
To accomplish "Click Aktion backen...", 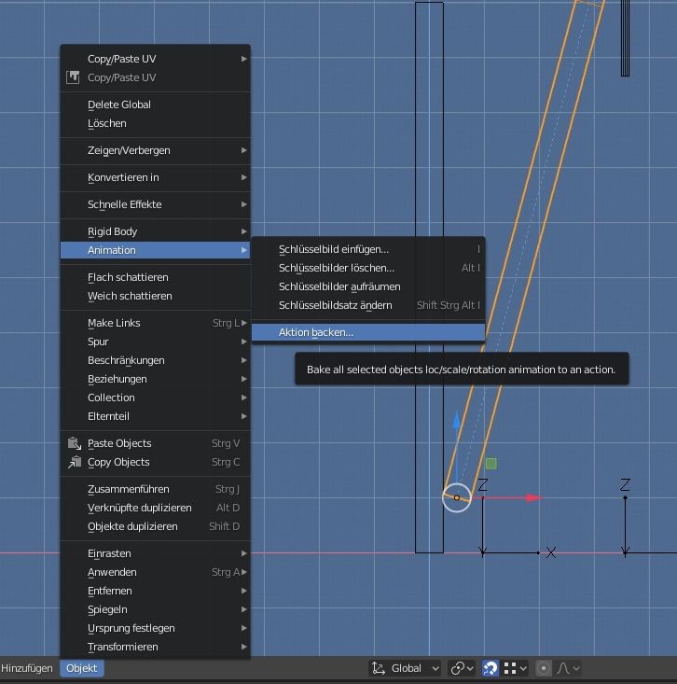I will point(368,332).
